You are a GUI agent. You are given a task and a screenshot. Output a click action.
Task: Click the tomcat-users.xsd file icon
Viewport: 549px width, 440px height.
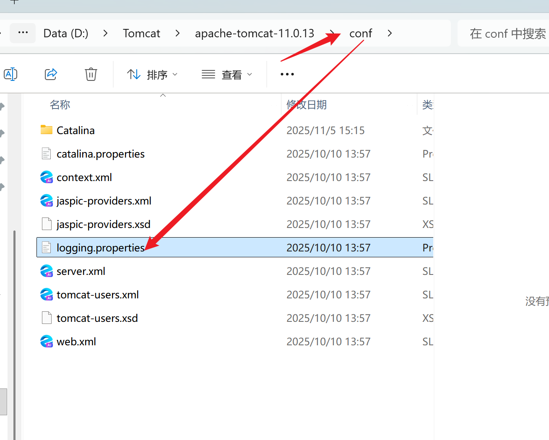47,318
